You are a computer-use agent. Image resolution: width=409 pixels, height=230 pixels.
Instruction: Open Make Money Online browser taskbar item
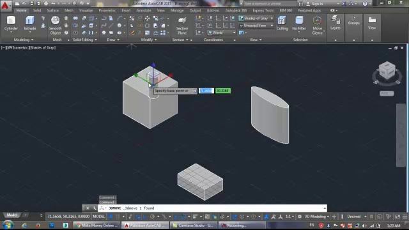pos(96,226)
